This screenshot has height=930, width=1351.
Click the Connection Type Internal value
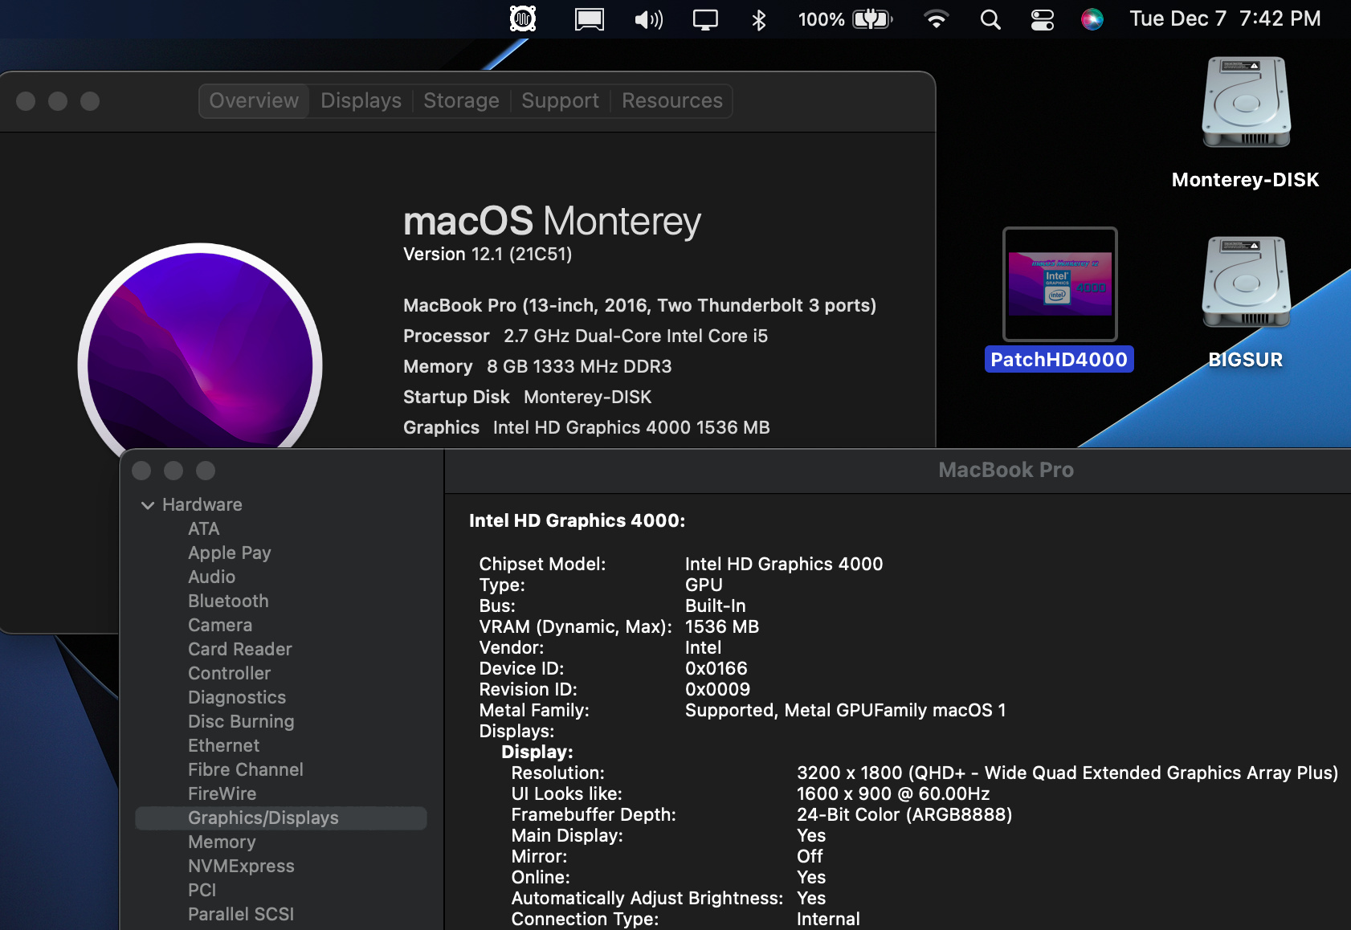point(828,919)
